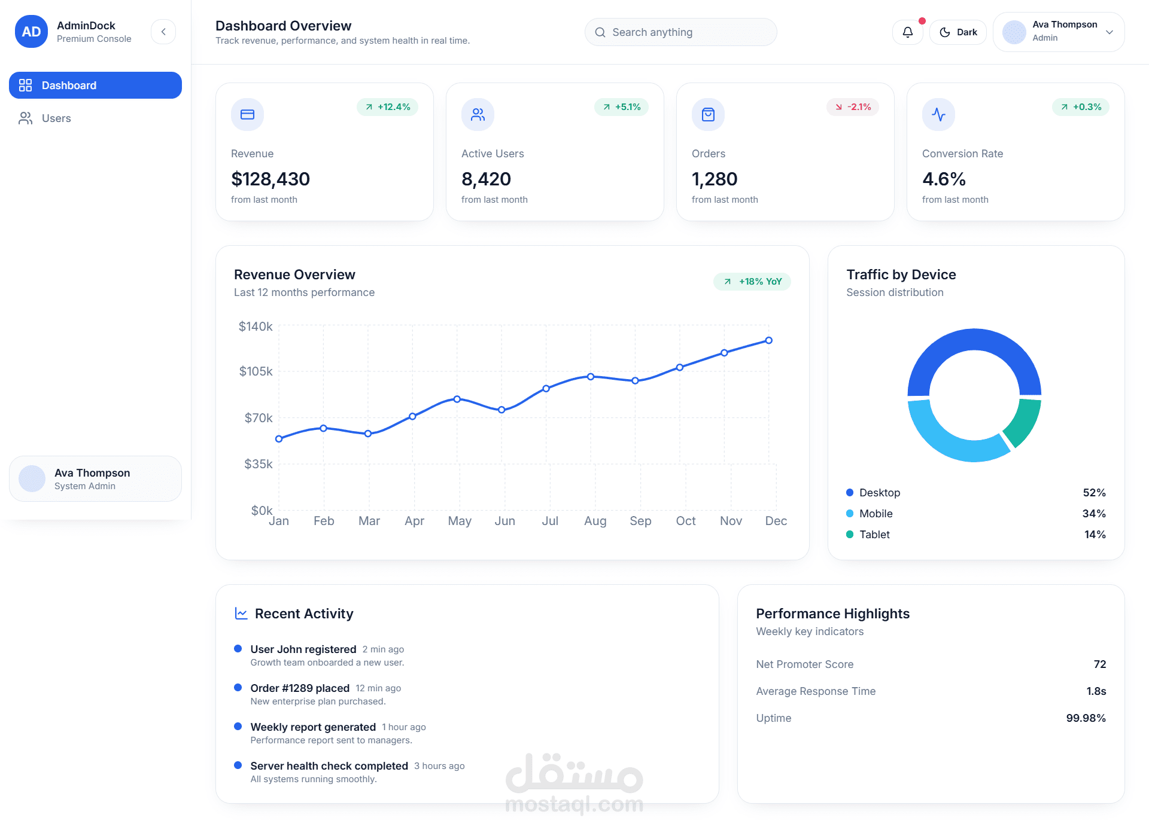
Task: Toggle Dark mode
Action: point(957,32)
